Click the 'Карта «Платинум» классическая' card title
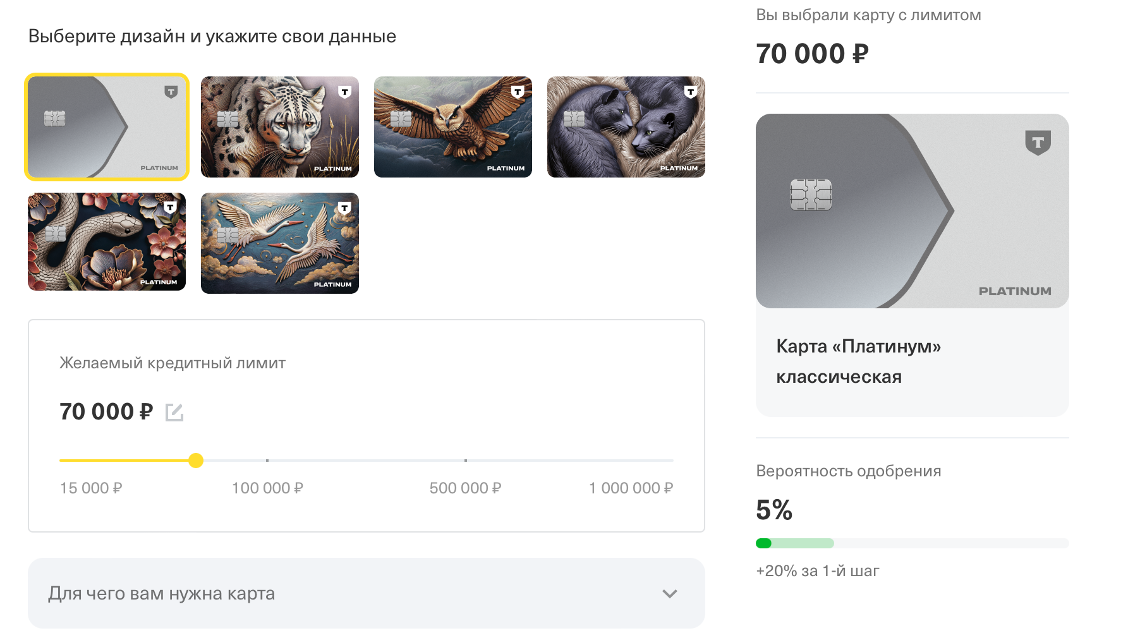This screenshot has height=633, width=1128. (x=858, y=361)
